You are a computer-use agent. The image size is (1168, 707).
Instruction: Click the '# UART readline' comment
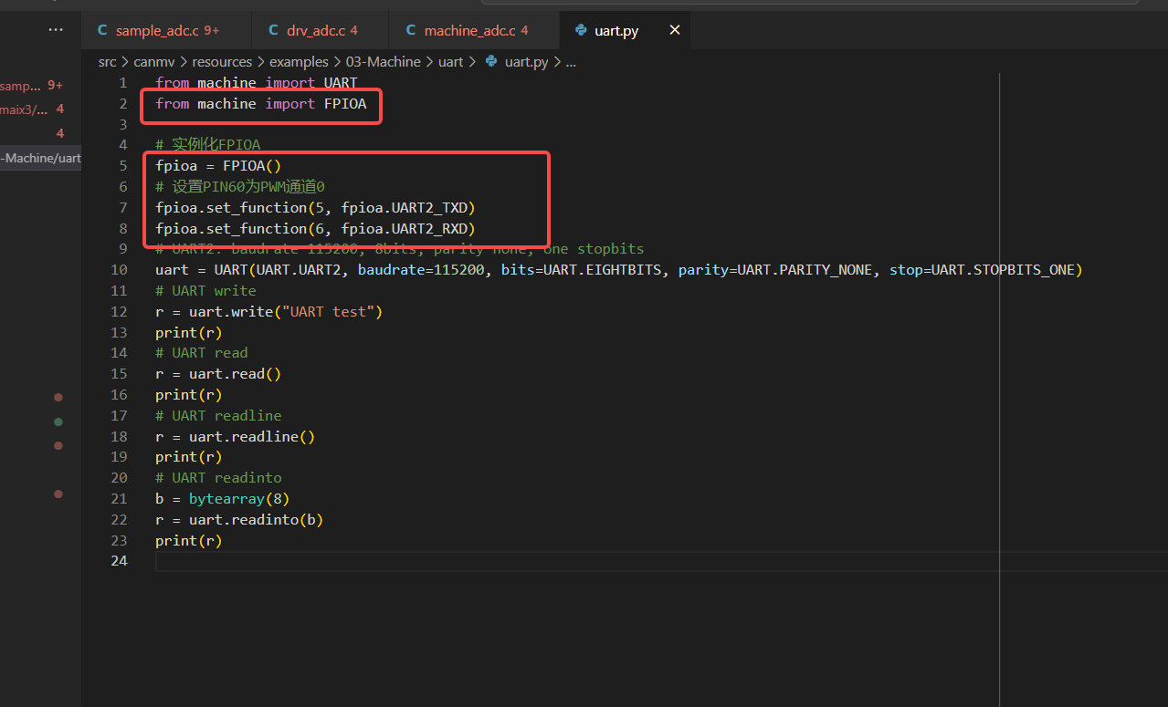218,416
